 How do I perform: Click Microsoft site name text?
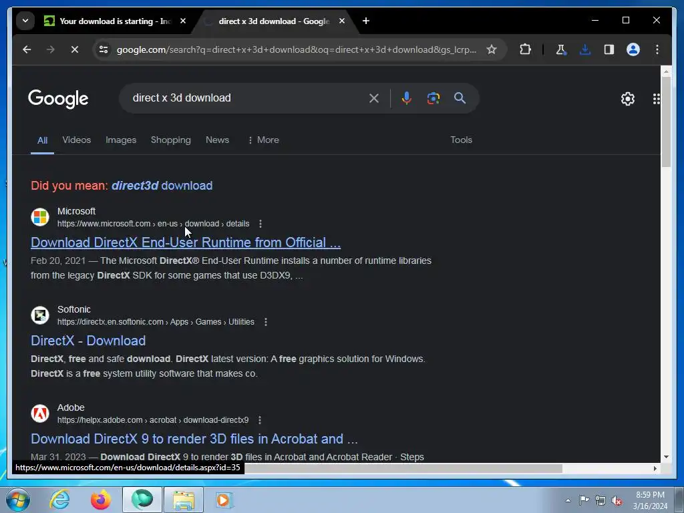(x=76, y=212)
